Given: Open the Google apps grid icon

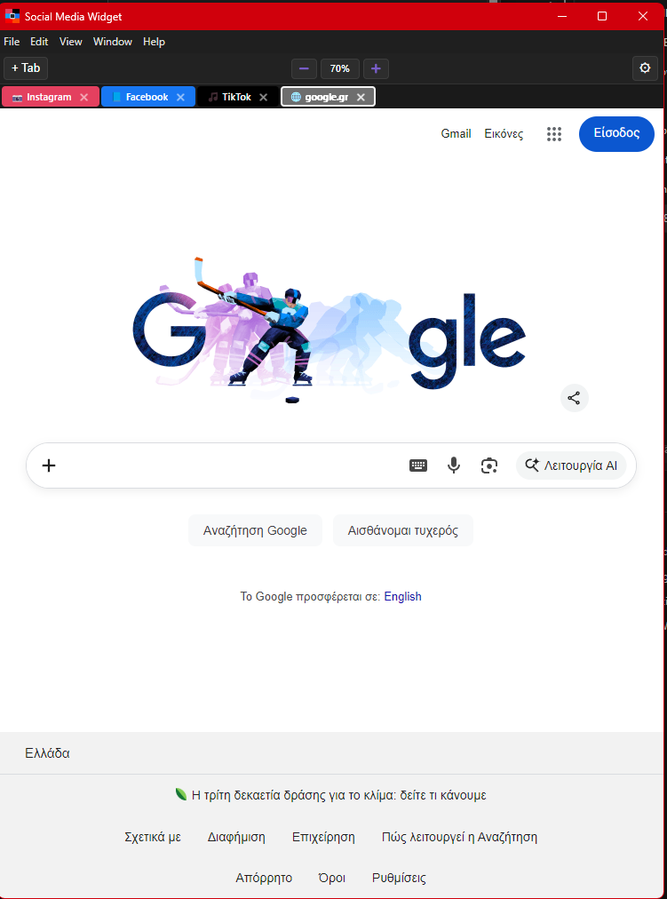Looking at the screenshot, I should pyautogui.click(x=553, y=134).
